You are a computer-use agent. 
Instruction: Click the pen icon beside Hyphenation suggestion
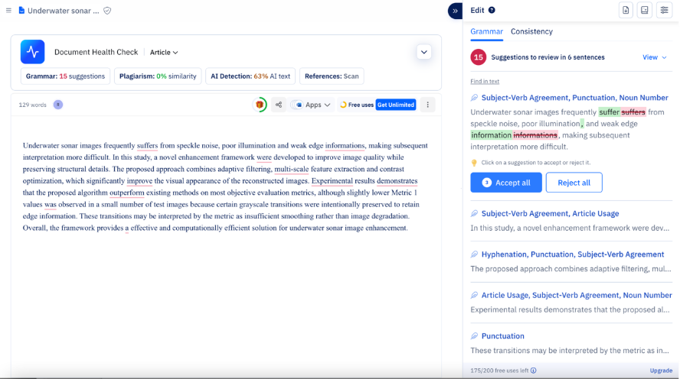tap(474, 254)
